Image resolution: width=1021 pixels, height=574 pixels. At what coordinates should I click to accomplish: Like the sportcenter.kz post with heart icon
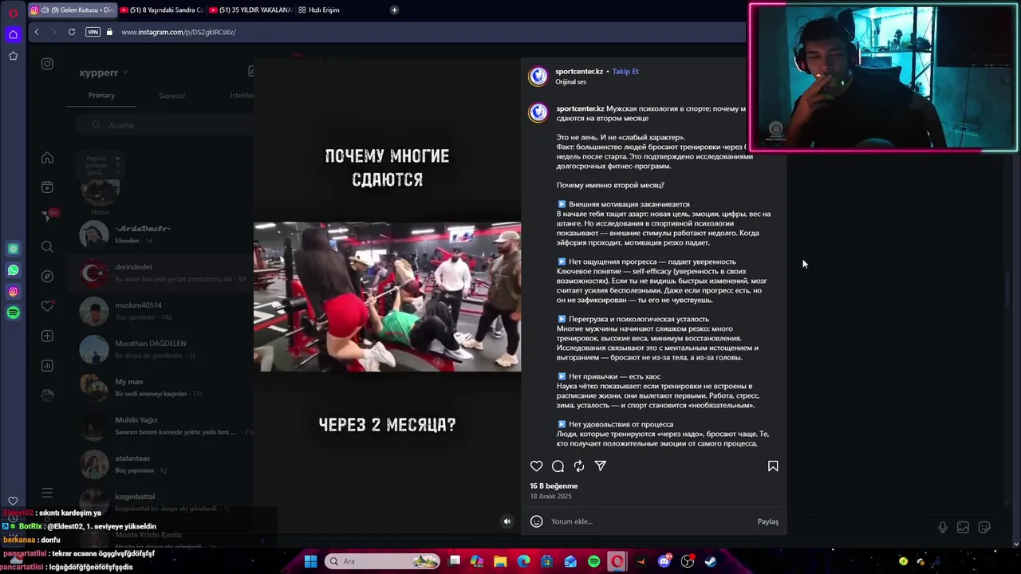pyautogui.click(x=536, y=466)
